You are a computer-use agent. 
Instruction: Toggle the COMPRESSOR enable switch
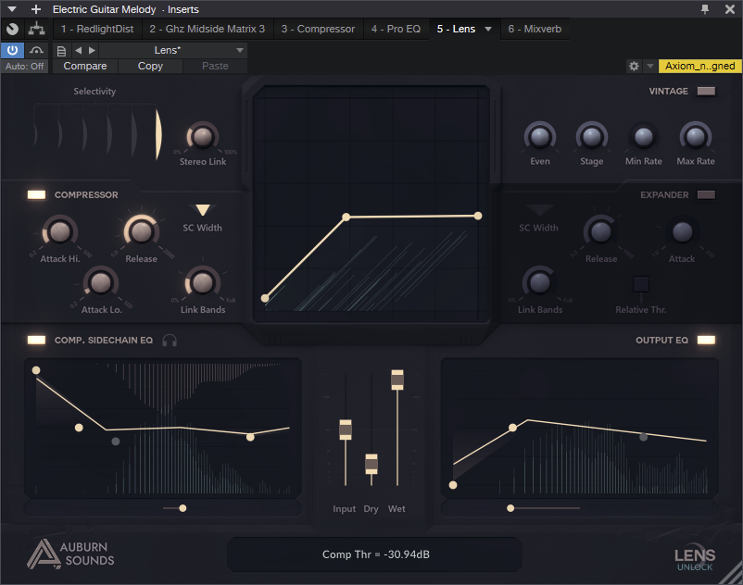[36, 194]
